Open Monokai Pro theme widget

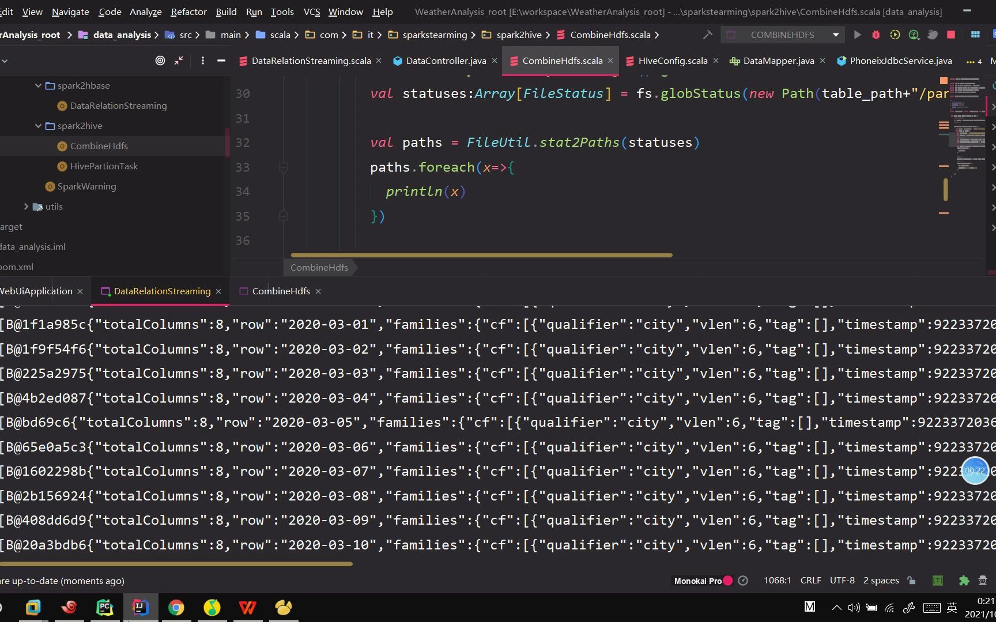click(x=698, y=581)
